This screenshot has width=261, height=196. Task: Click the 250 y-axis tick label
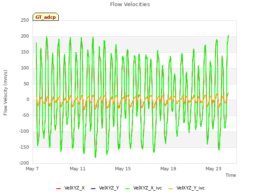click(25, 20)
